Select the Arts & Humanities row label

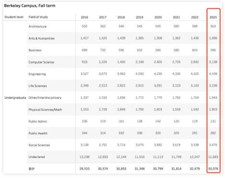point(41,38)
